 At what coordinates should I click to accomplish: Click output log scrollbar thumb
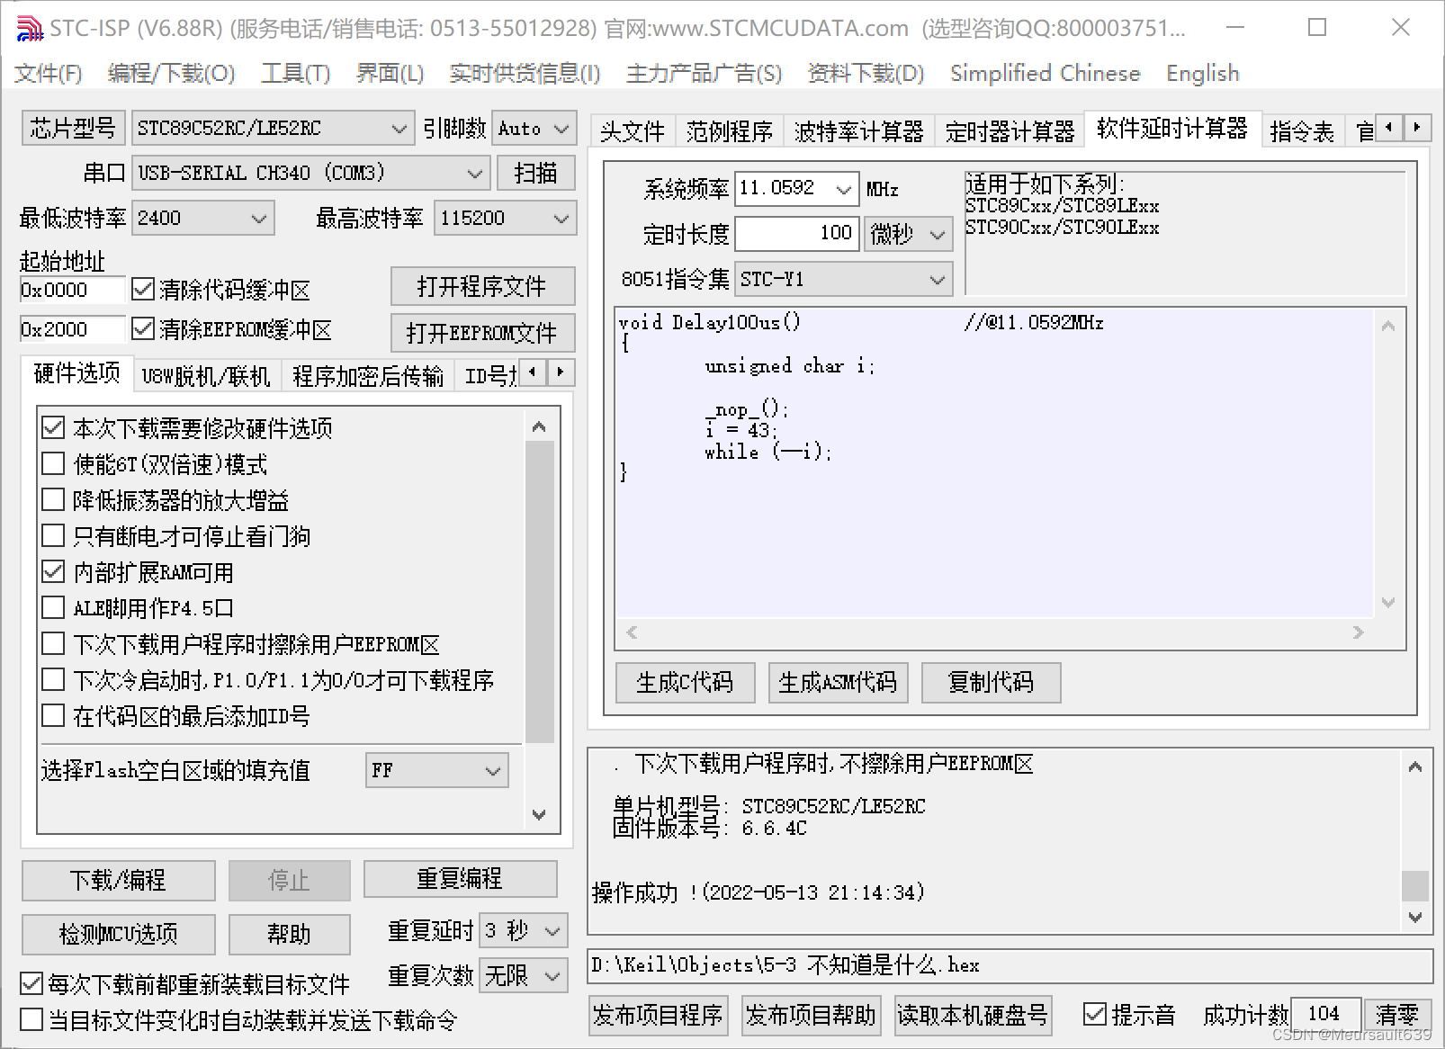(x=1415, y=884)
